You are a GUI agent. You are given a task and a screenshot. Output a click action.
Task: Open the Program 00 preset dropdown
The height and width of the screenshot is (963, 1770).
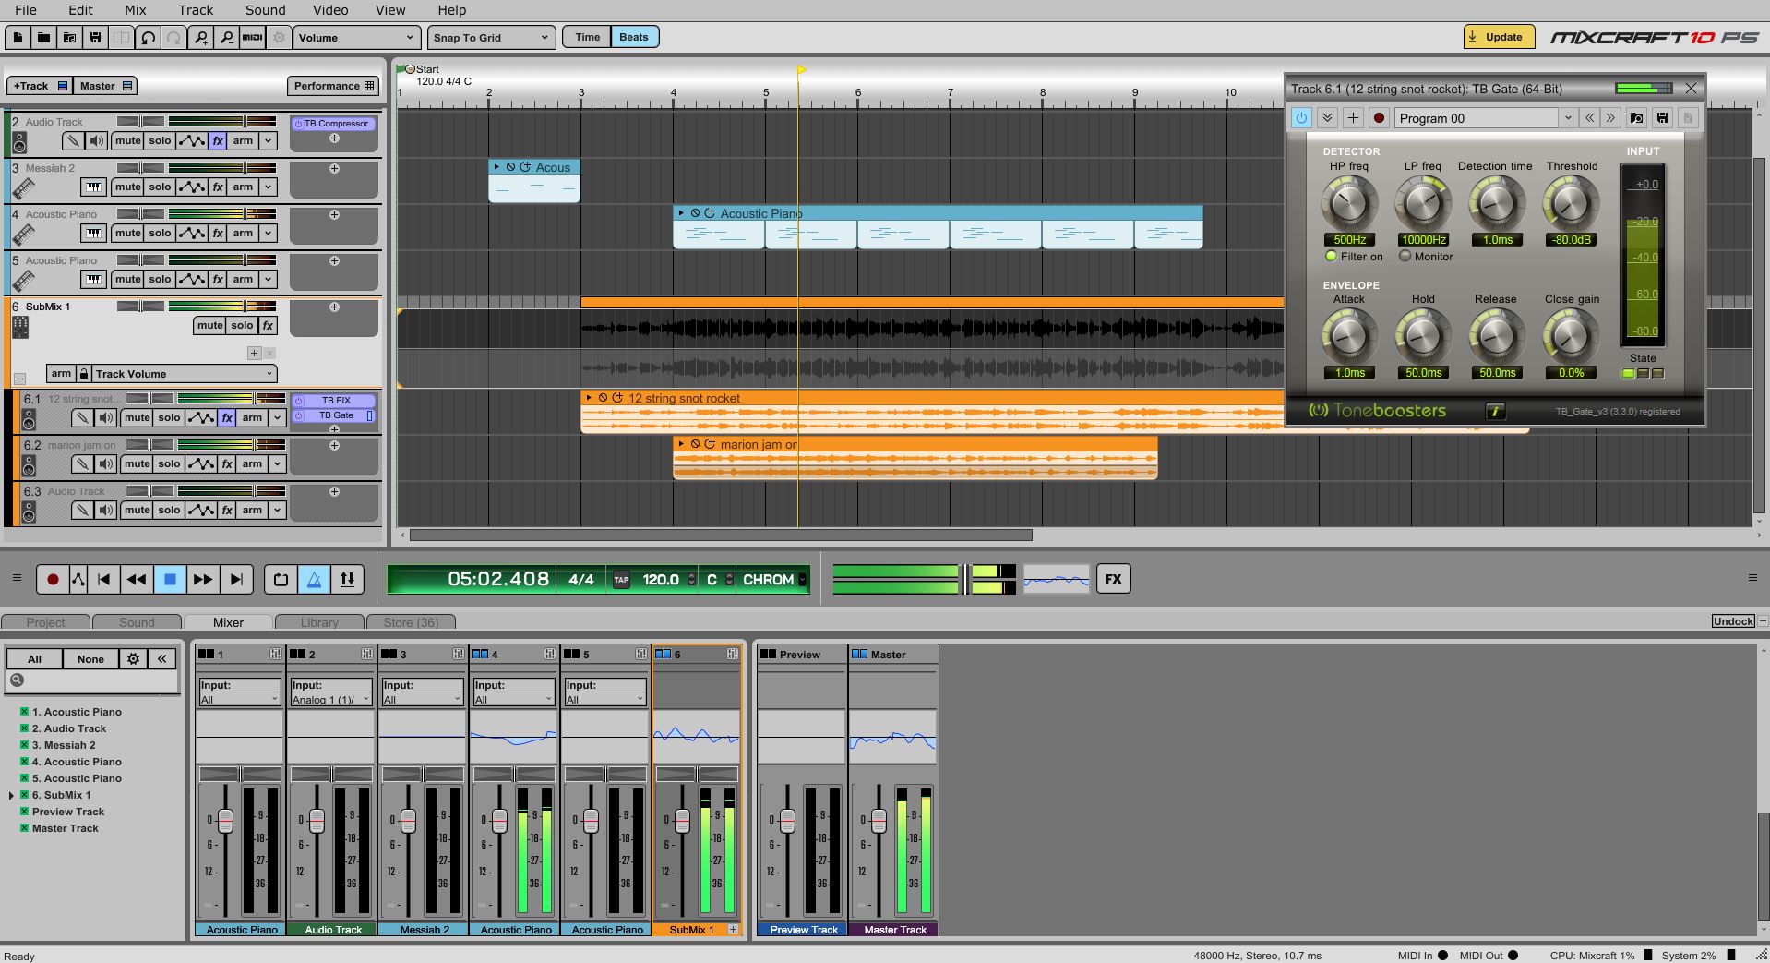click(1485, 118)
